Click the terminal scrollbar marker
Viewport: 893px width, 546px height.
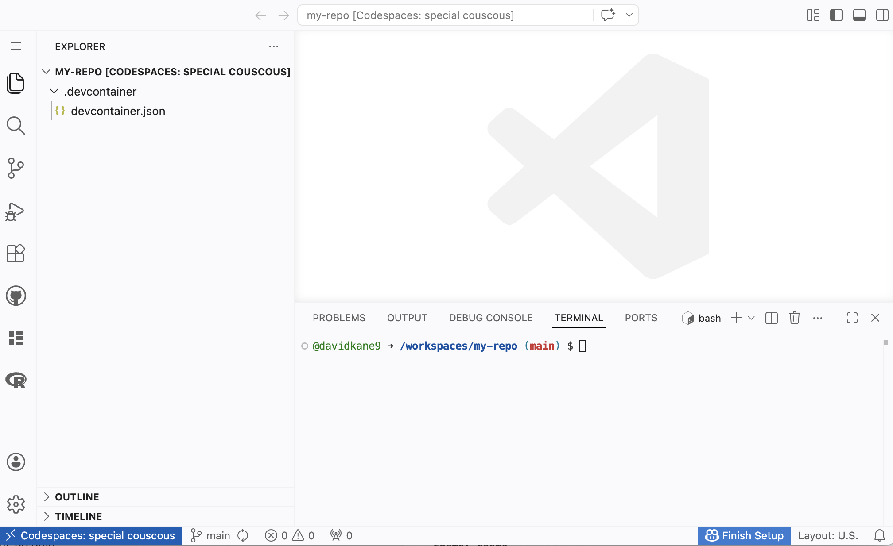[x=885, y=342]
